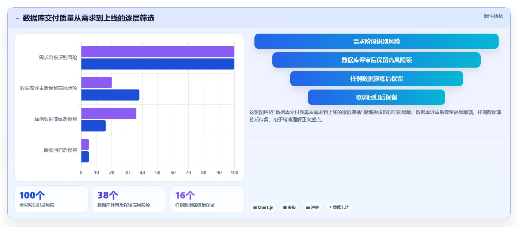The height and width of the screenshot is (227, 518).
Task: Click blue bar for 需求阶段识别风险
Action: 158,64
